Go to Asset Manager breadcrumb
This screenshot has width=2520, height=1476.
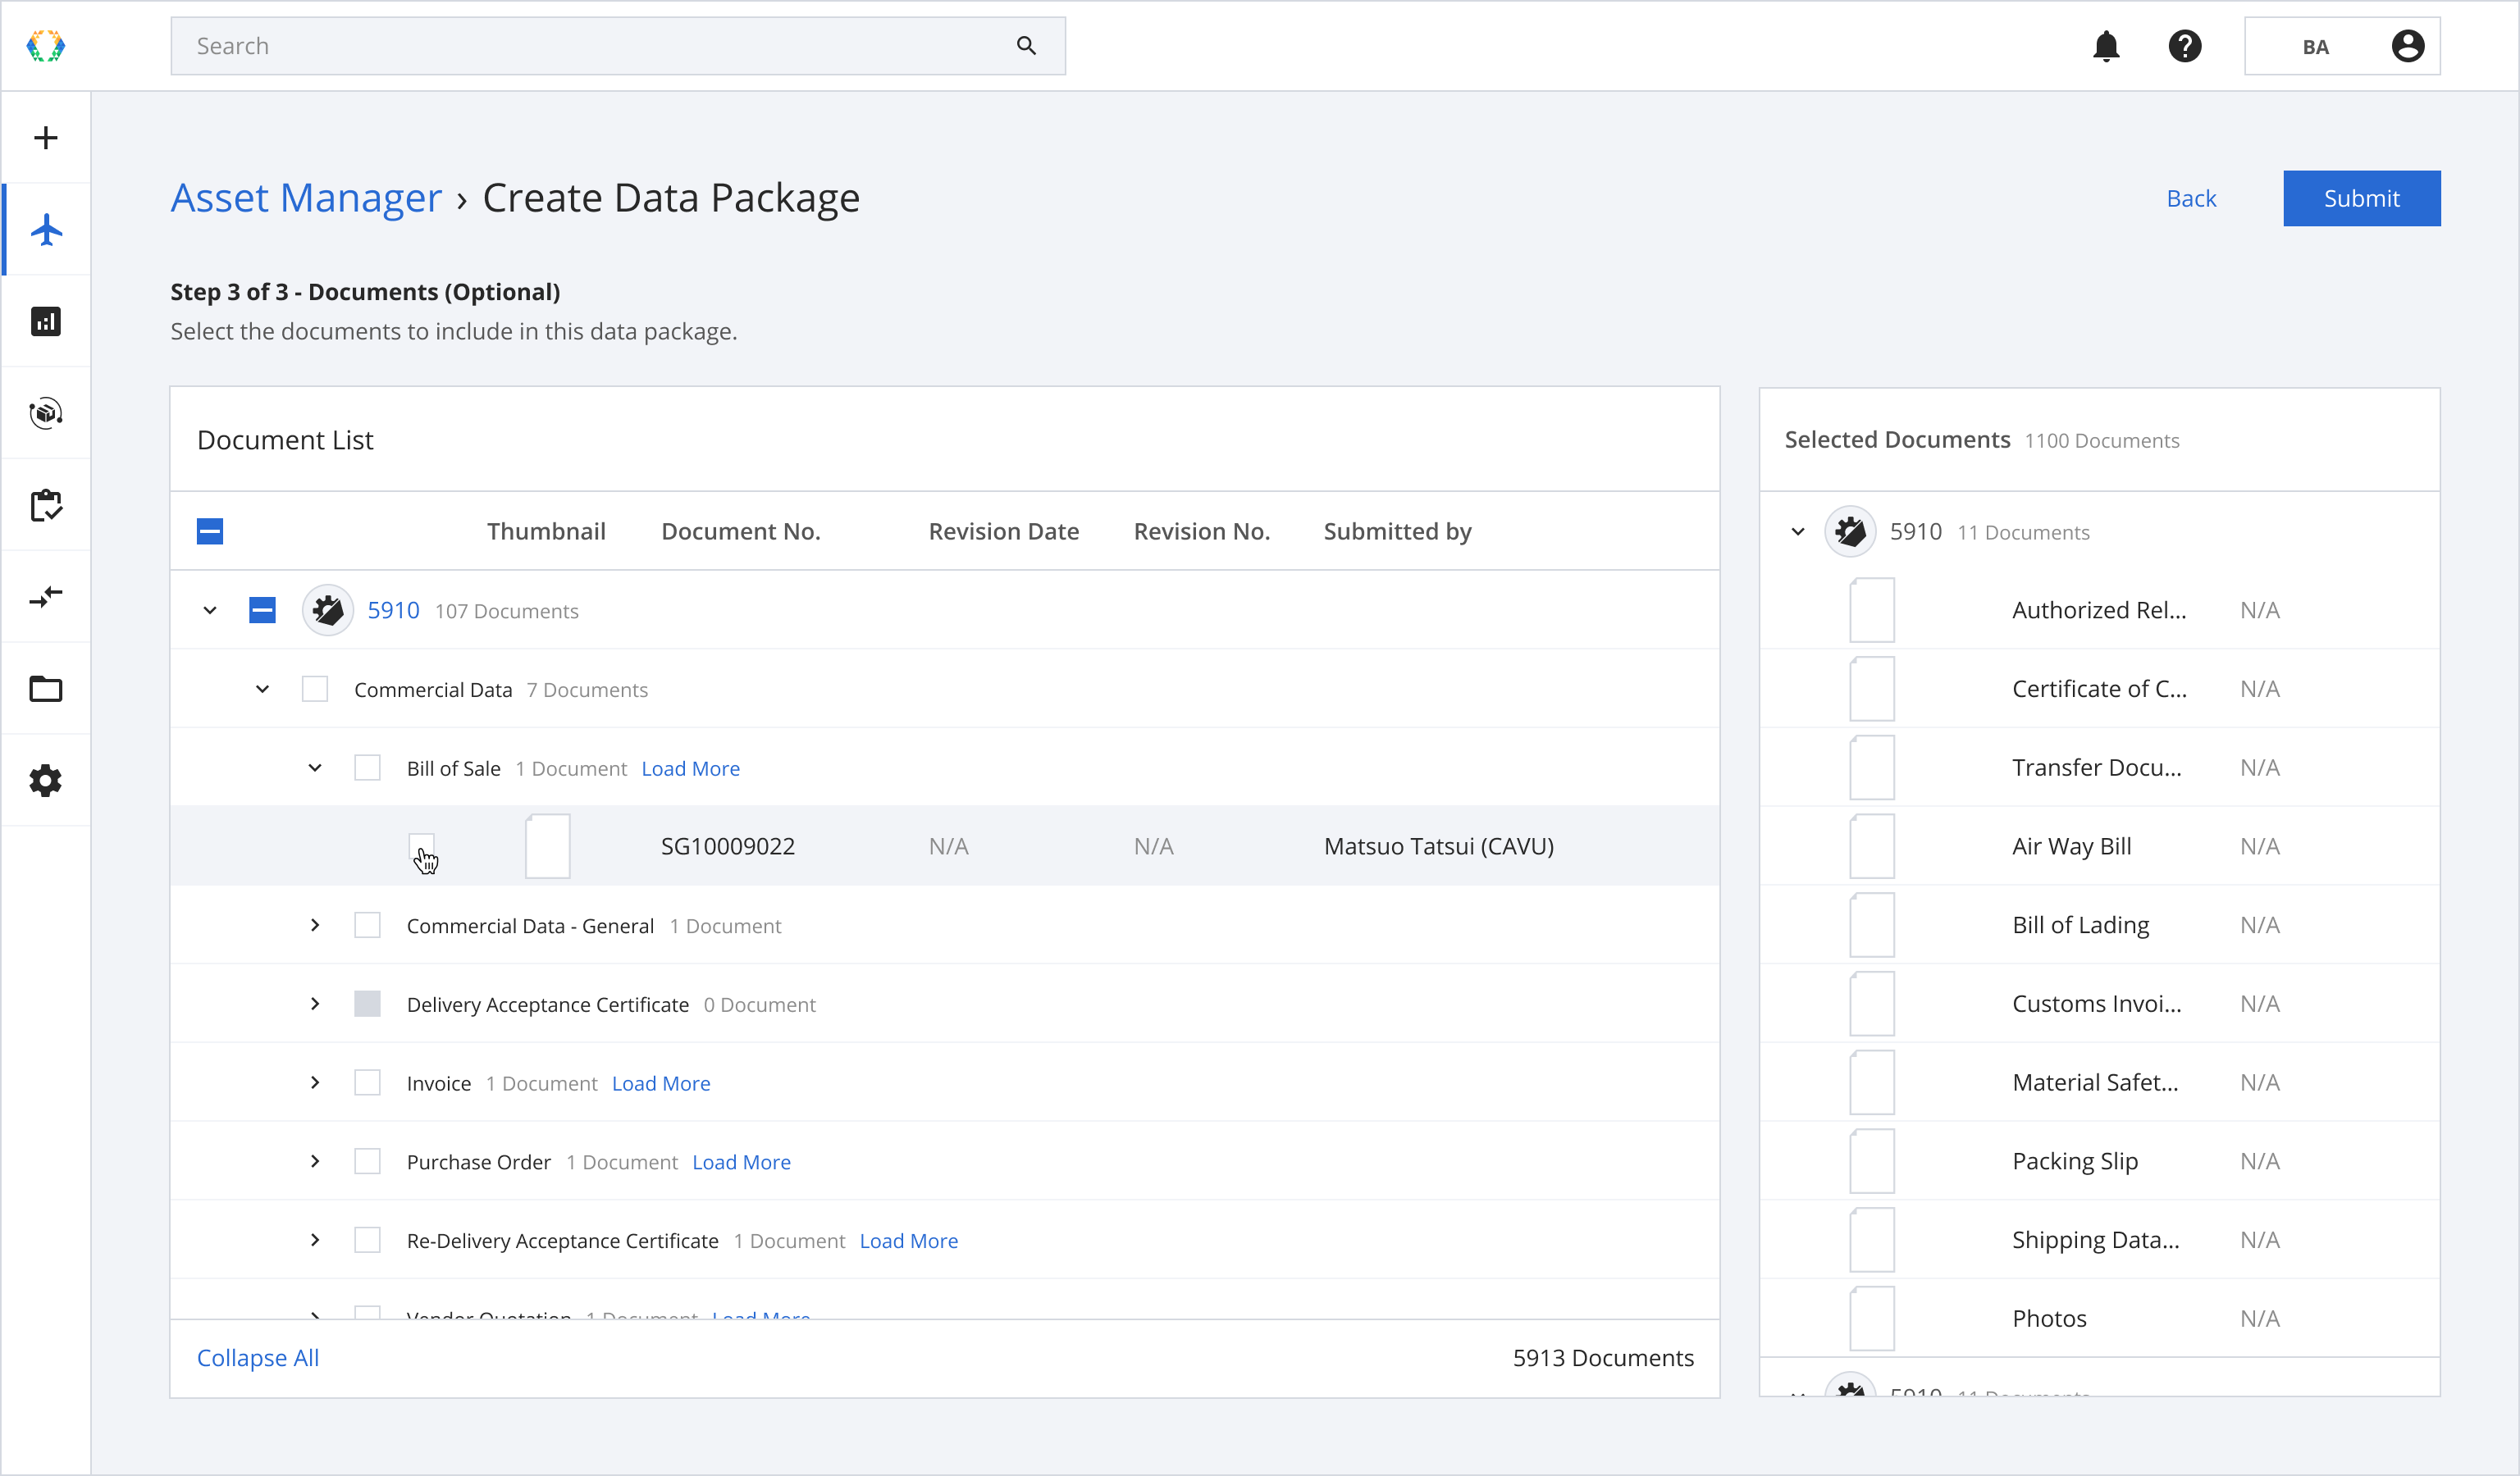pos(306,198)
